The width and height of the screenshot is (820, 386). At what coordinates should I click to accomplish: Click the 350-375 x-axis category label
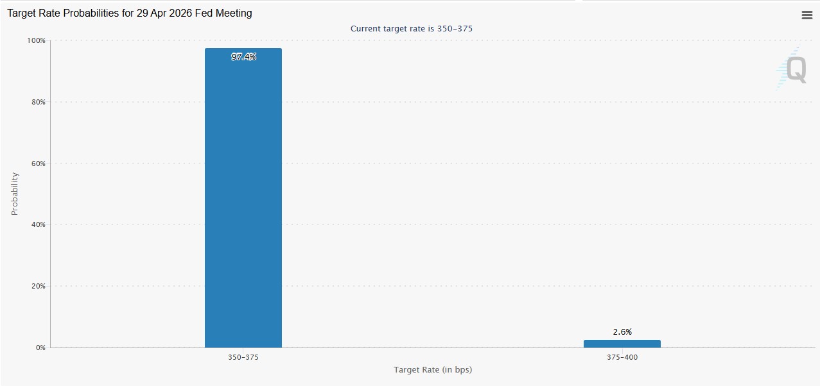(243, 357)
